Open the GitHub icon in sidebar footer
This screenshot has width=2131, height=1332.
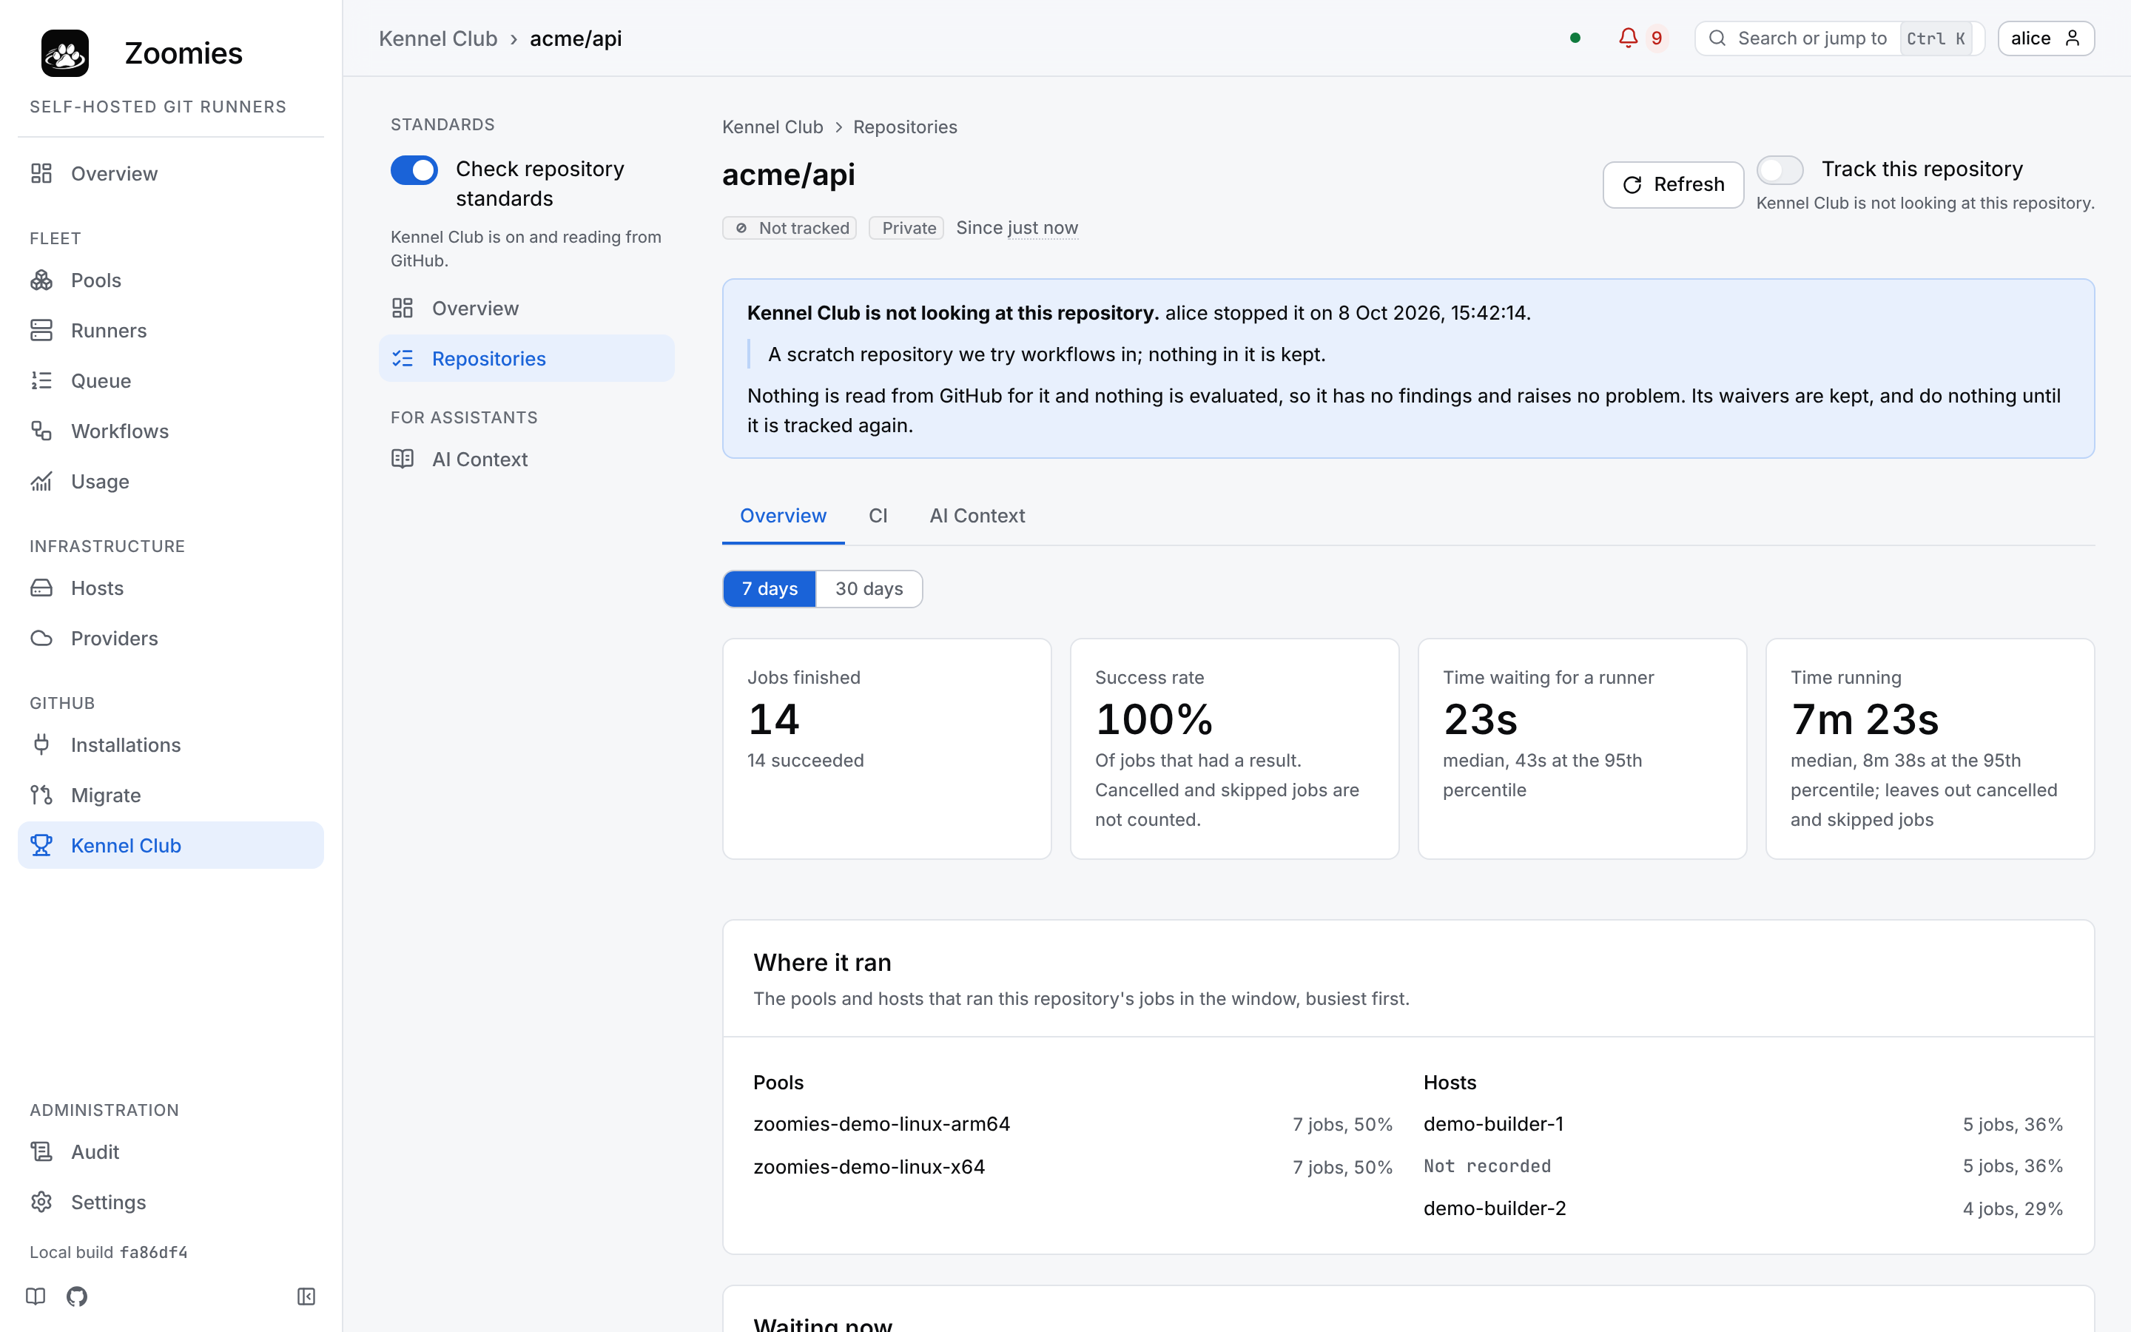coord(77,1296)
